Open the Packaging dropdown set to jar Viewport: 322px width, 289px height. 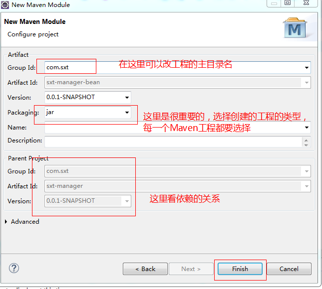(88, 112)
